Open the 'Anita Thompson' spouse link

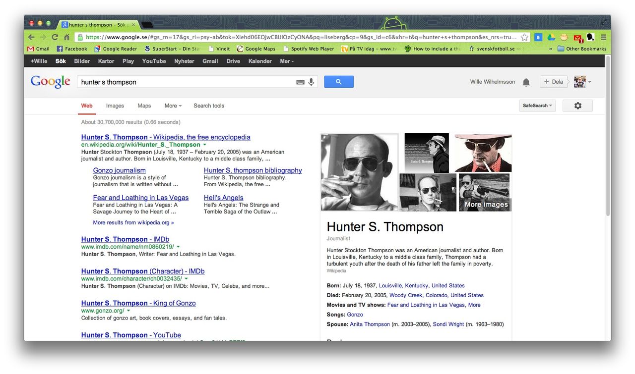[x=370, y=324]
